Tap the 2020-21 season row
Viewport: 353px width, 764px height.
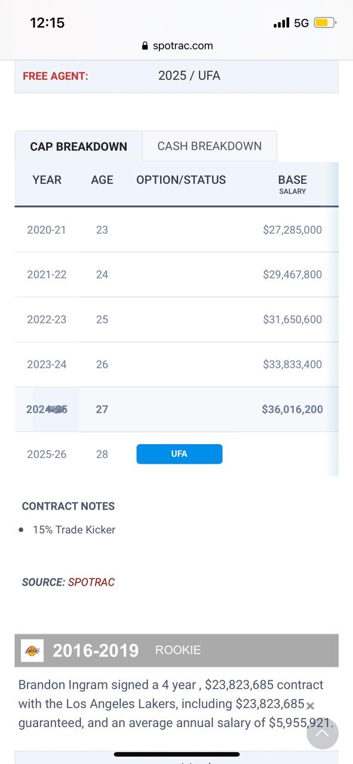click(177, 230)
